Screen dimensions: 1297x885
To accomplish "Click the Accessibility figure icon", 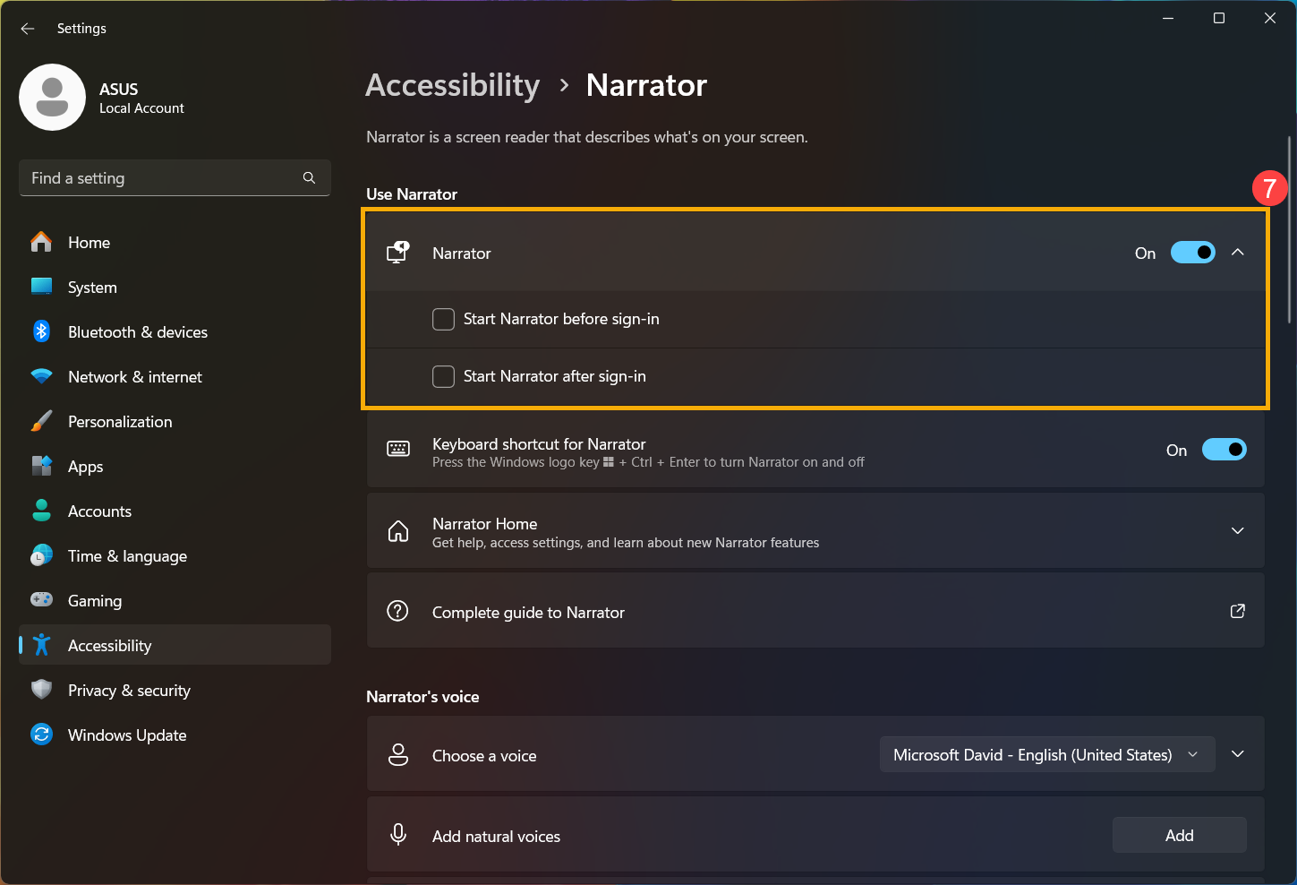I will (41, 645).
